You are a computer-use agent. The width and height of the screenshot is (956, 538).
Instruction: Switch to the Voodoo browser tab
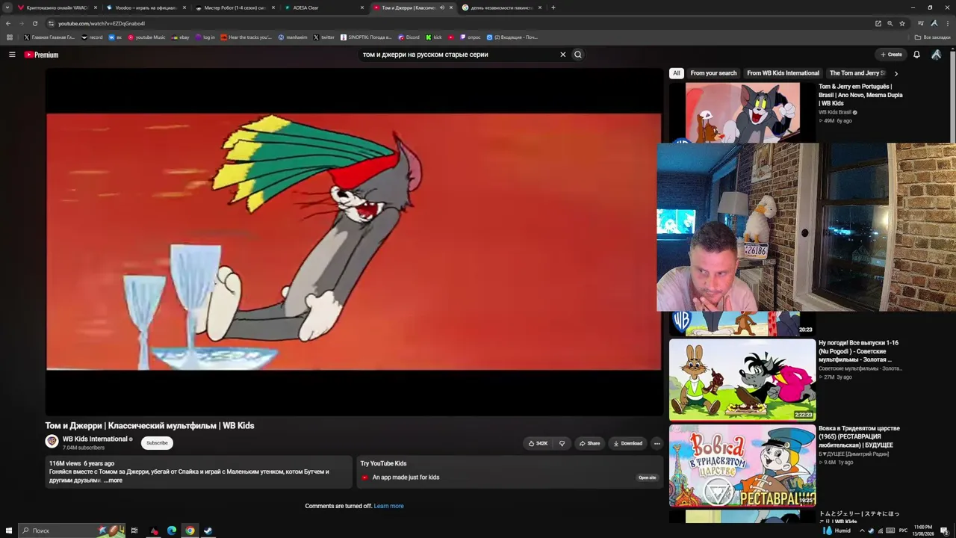(146, 7)
